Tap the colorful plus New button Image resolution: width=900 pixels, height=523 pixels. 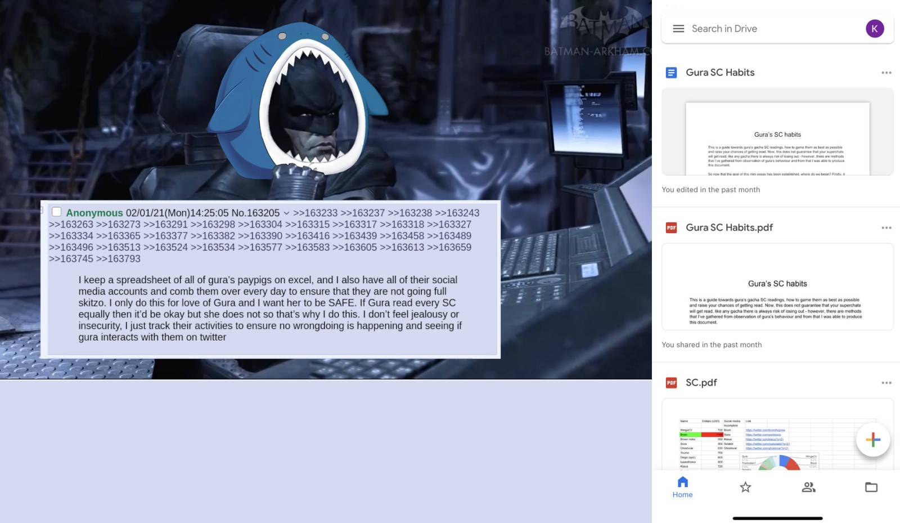[x=873, y=440]
